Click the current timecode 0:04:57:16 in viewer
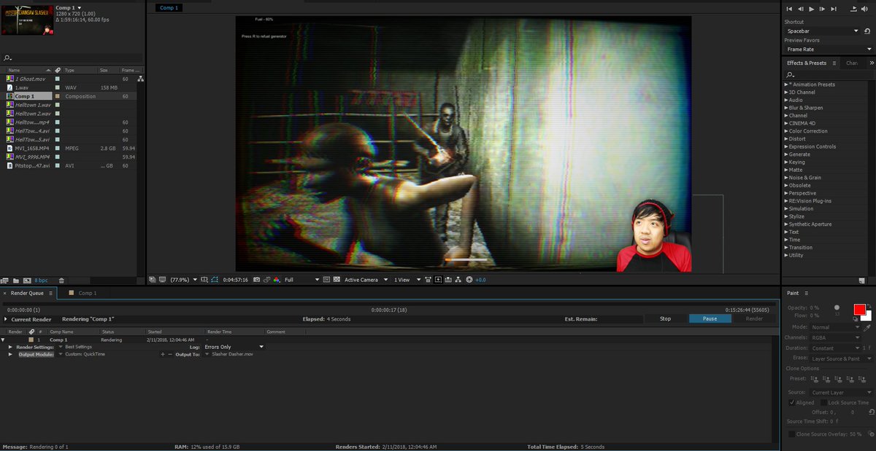This screenshot has width=876, height=451. tap(236, 280)
